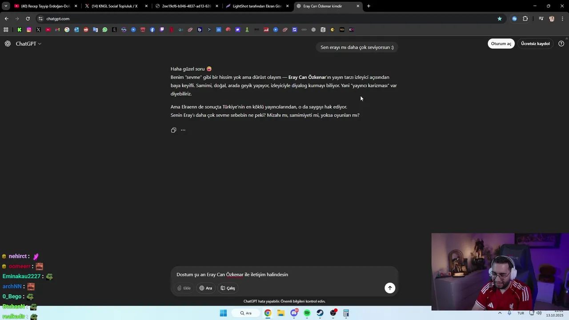
Task: Open the Chrome three-dot menu
Action: coord(563,19)
